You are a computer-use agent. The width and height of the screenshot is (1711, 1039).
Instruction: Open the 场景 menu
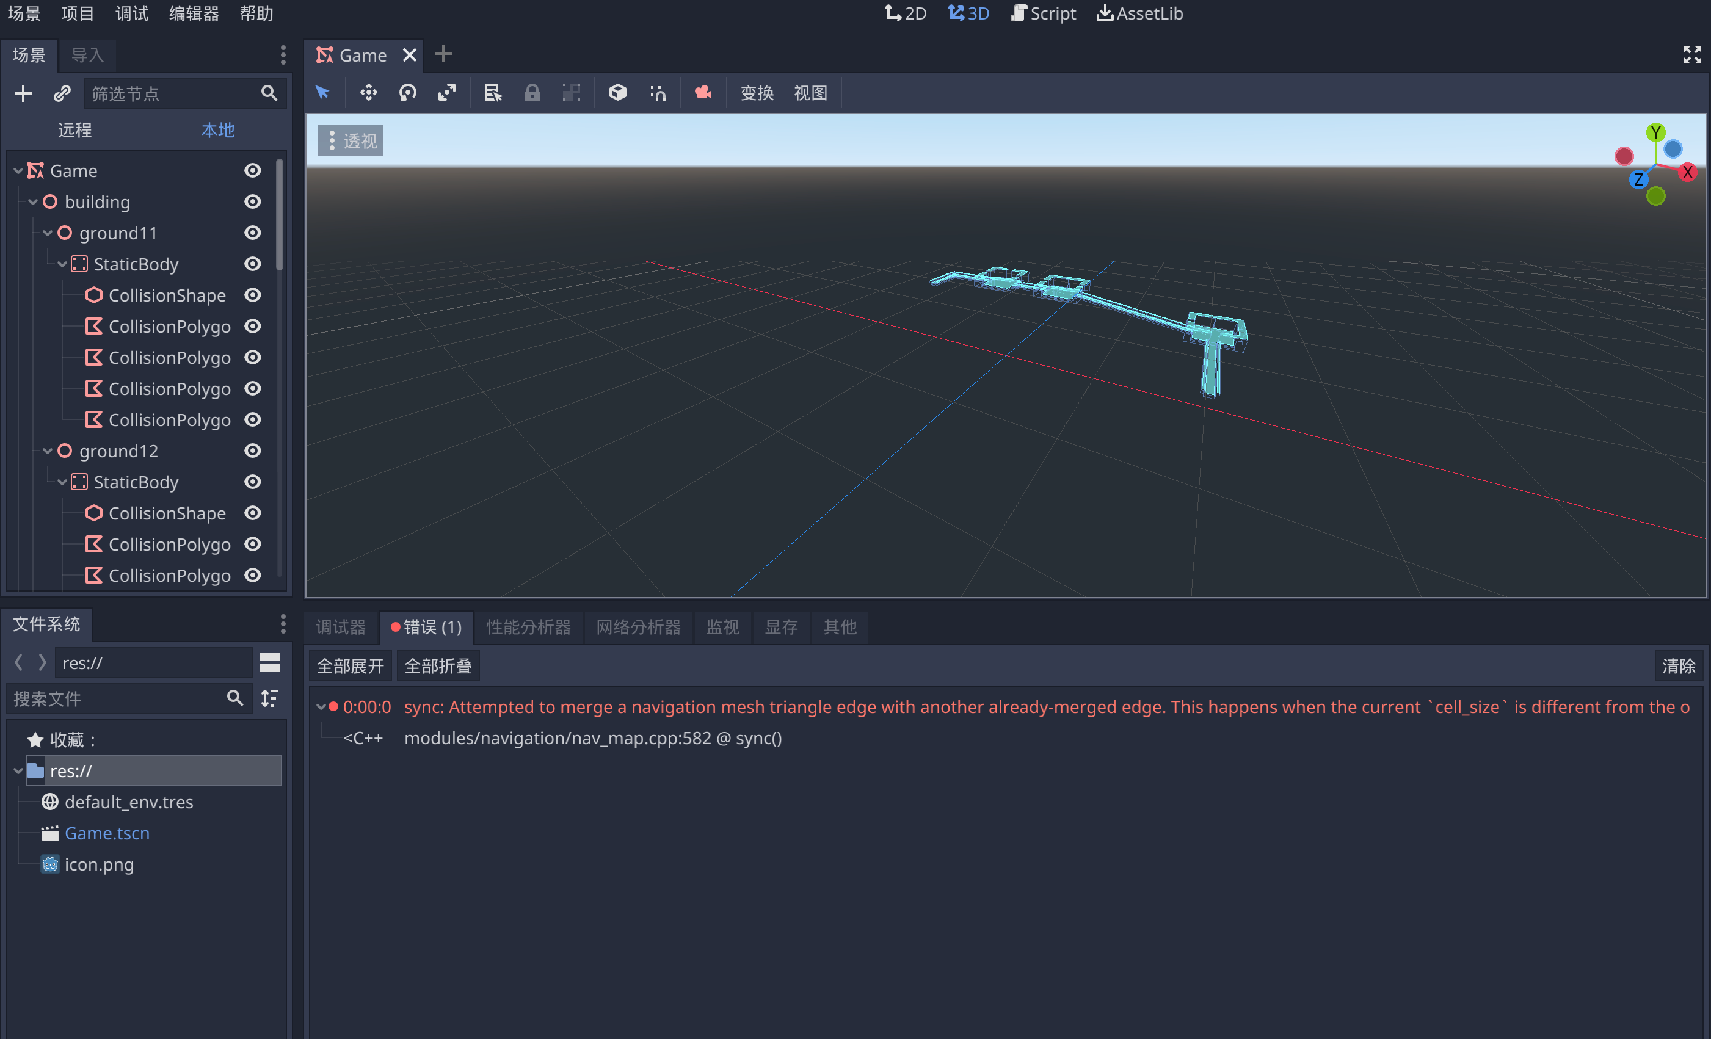23,13
